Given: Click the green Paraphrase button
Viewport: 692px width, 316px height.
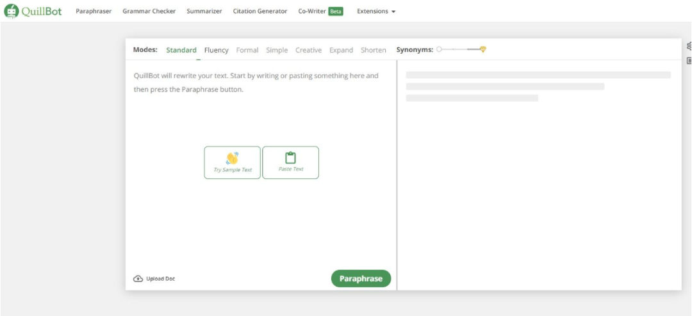Looking at the screenshot, I should 361,278.
